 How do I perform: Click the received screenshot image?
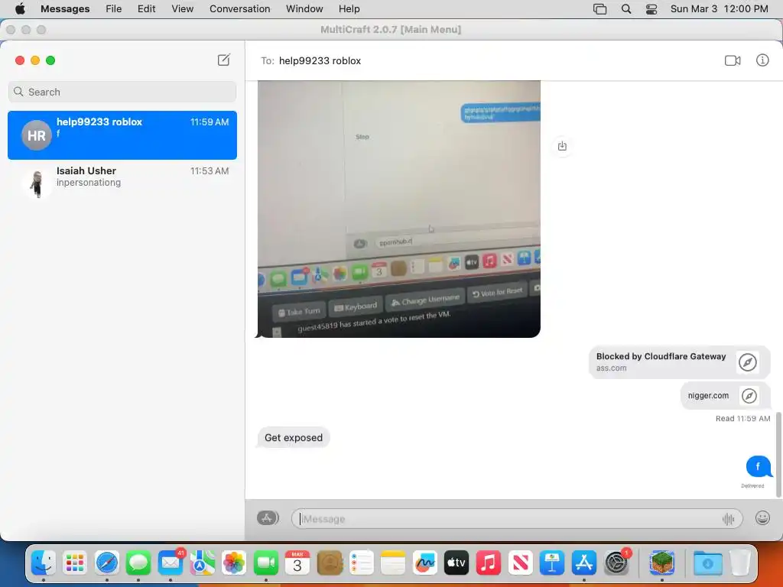(399, 209)
